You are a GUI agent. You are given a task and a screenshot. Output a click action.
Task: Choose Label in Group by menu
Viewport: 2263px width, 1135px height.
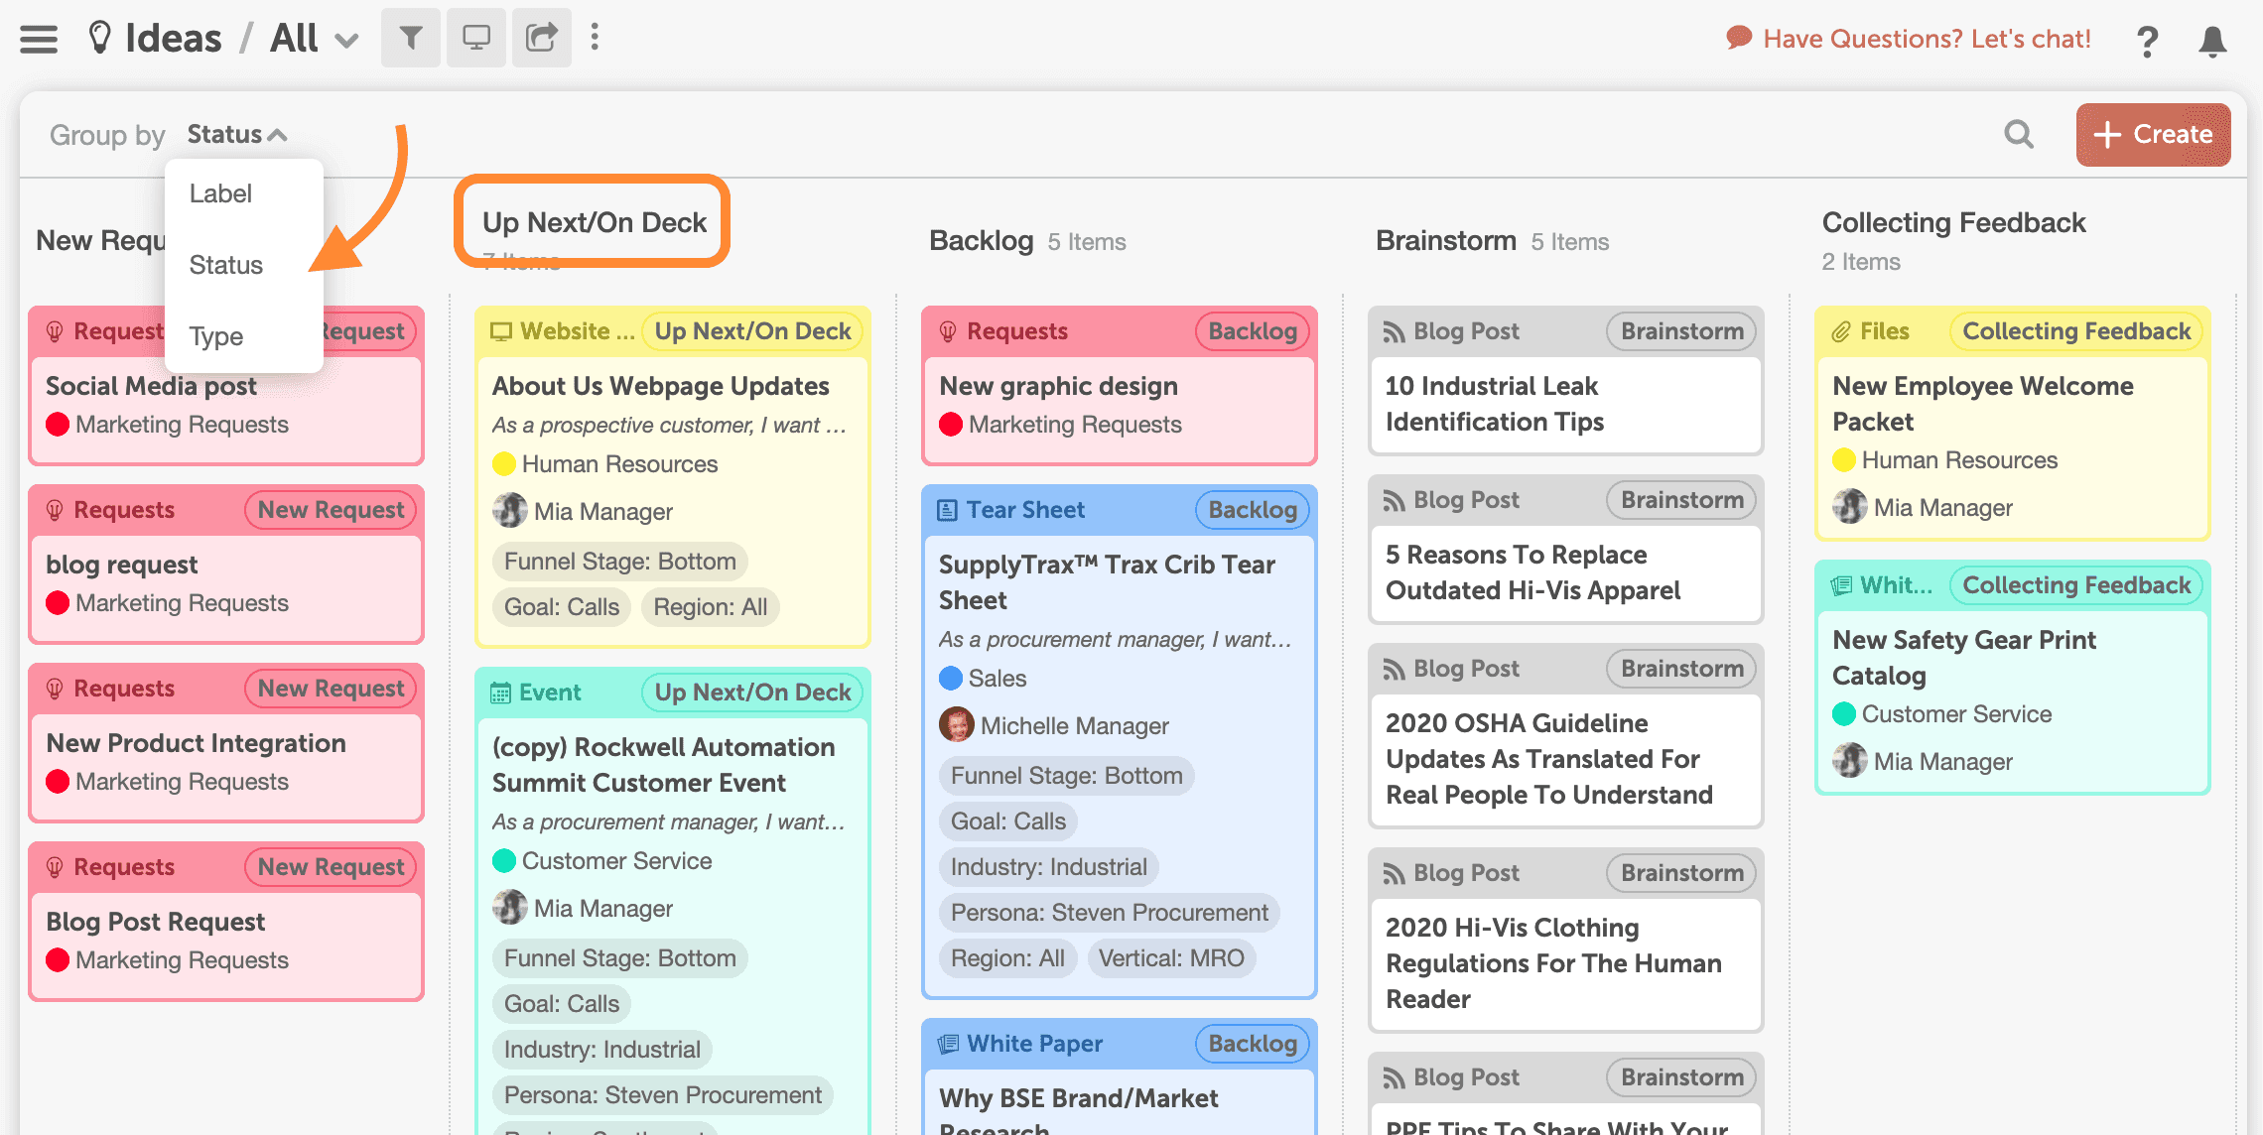click(220, 193)
